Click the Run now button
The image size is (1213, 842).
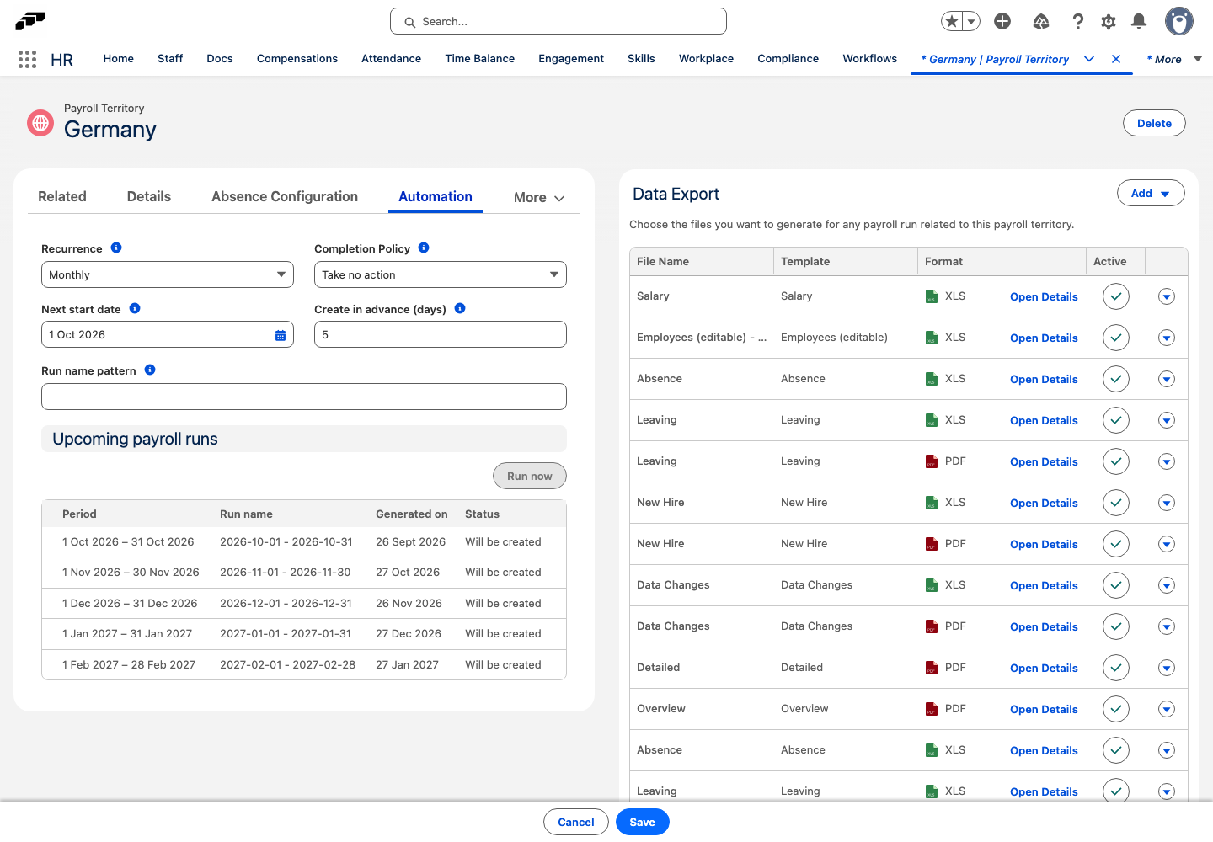click(x=530, y=476)
